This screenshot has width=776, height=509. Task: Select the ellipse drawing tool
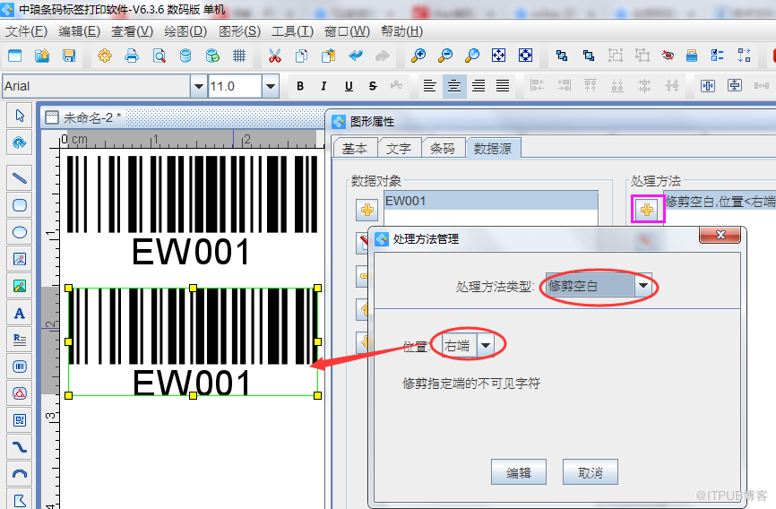point(20,232)
